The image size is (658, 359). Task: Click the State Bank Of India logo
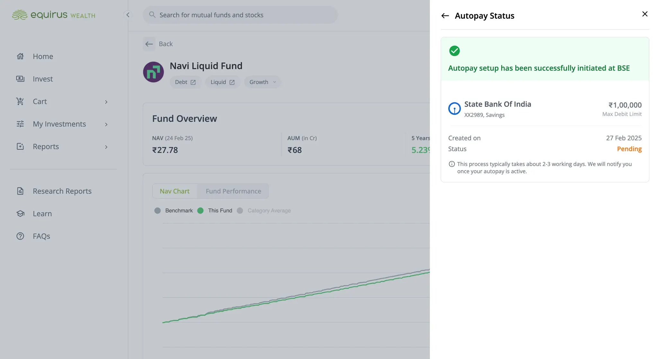[x=454, y=108]
